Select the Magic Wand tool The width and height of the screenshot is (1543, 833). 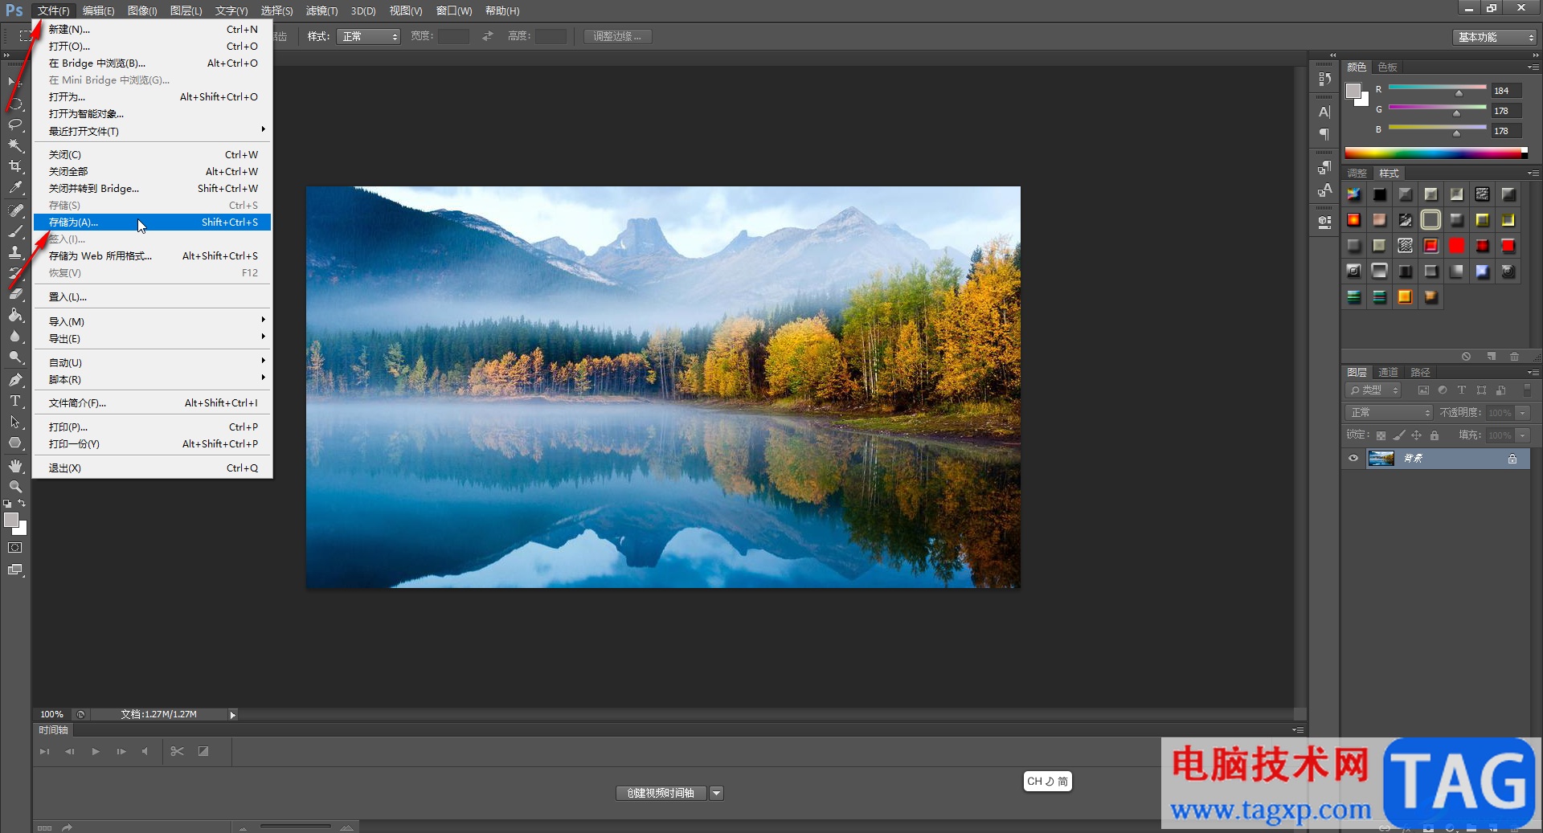point(15,145)
